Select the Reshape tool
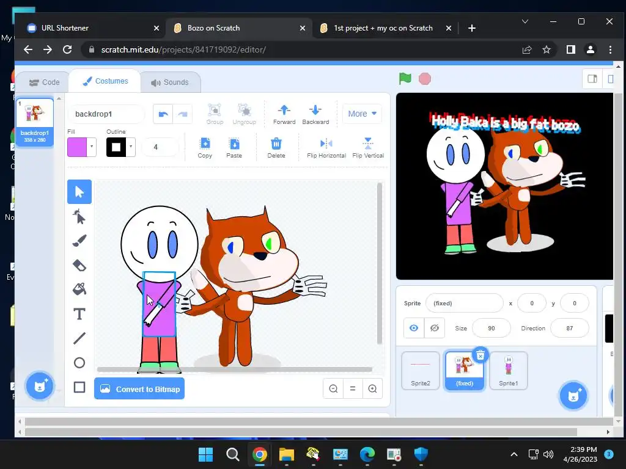The height and width of the screenshot is (469, 626). coord(79,217)
